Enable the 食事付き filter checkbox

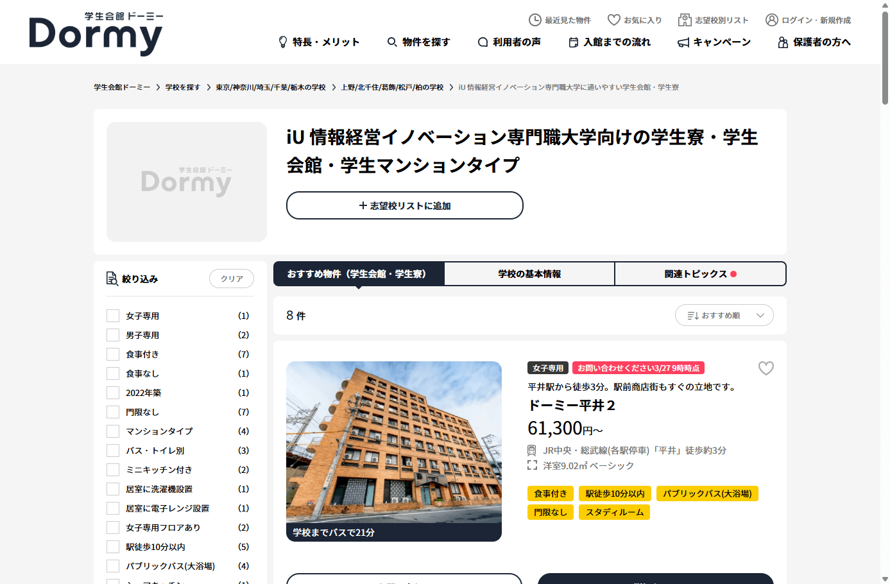(113, 354)
